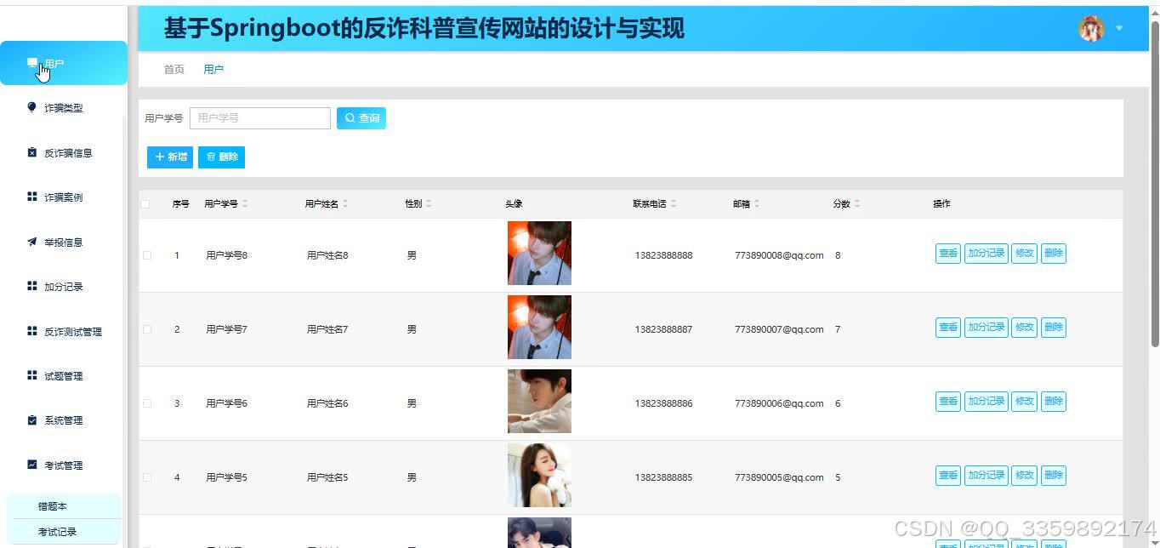Click the 用户 breadcrumb
Image resolution: width=1160 pixels, height=548 pixels.
213,70
